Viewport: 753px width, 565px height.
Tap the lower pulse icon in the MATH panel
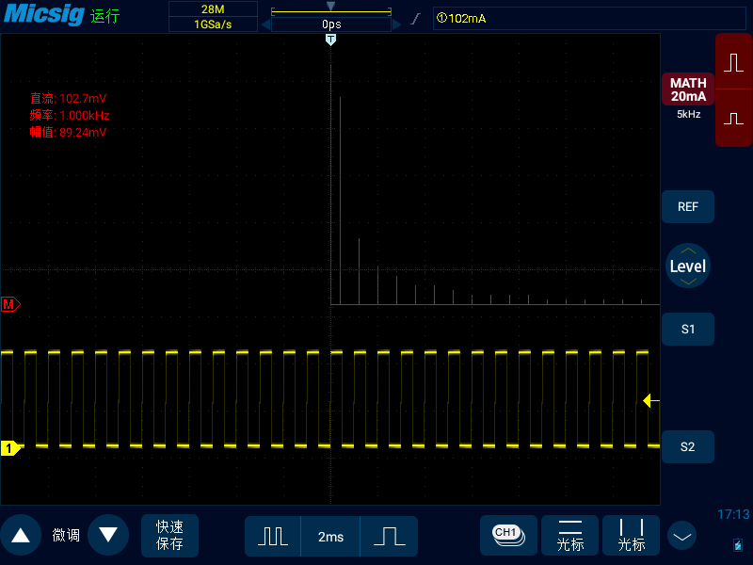734,119
